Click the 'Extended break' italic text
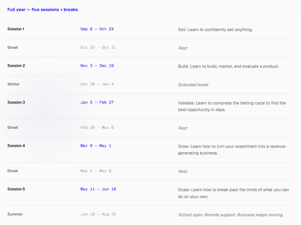The width and height of the screenshot is (301, 225). click(x=193, y=85)
